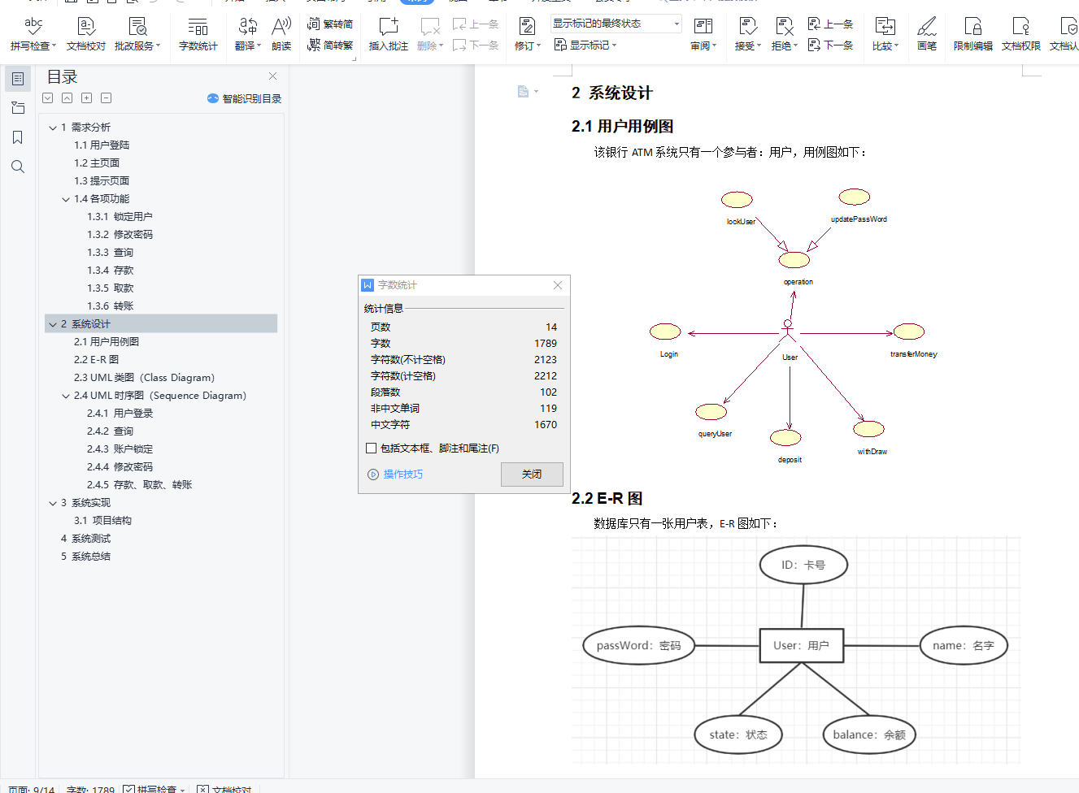Move outline item down with the down-arrow box

tap(47, 97)
